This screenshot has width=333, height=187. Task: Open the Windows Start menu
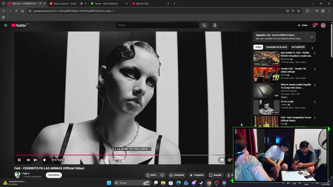click(x=109, y=183)
